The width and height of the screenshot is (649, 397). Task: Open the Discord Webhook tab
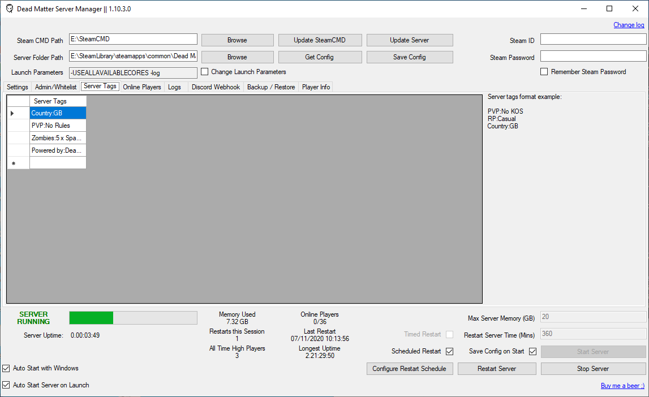(216, 87)
